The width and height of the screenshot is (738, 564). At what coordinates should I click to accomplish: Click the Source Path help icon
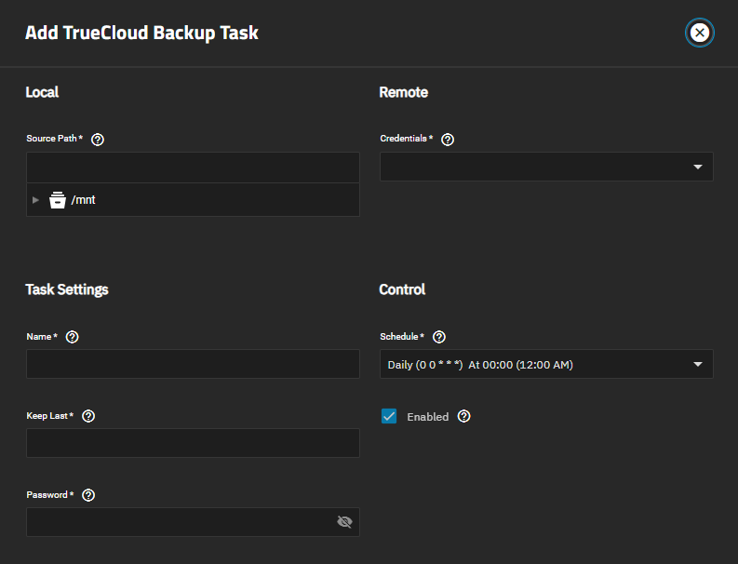[x=98, y=140]
